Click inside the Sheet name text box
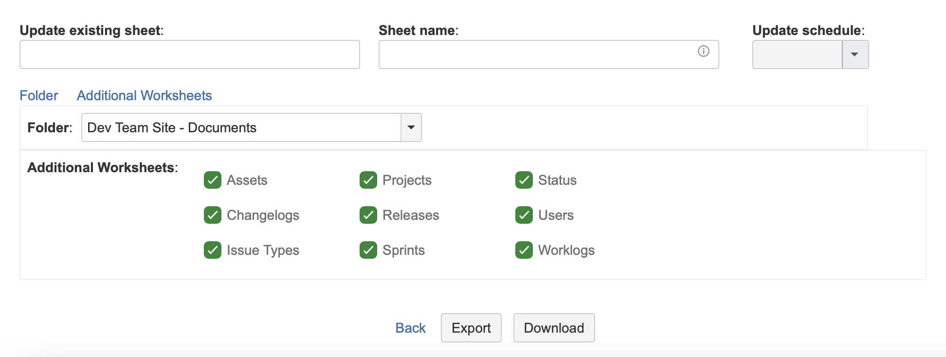This screenshot has height=357, width=946. point(535,54)
